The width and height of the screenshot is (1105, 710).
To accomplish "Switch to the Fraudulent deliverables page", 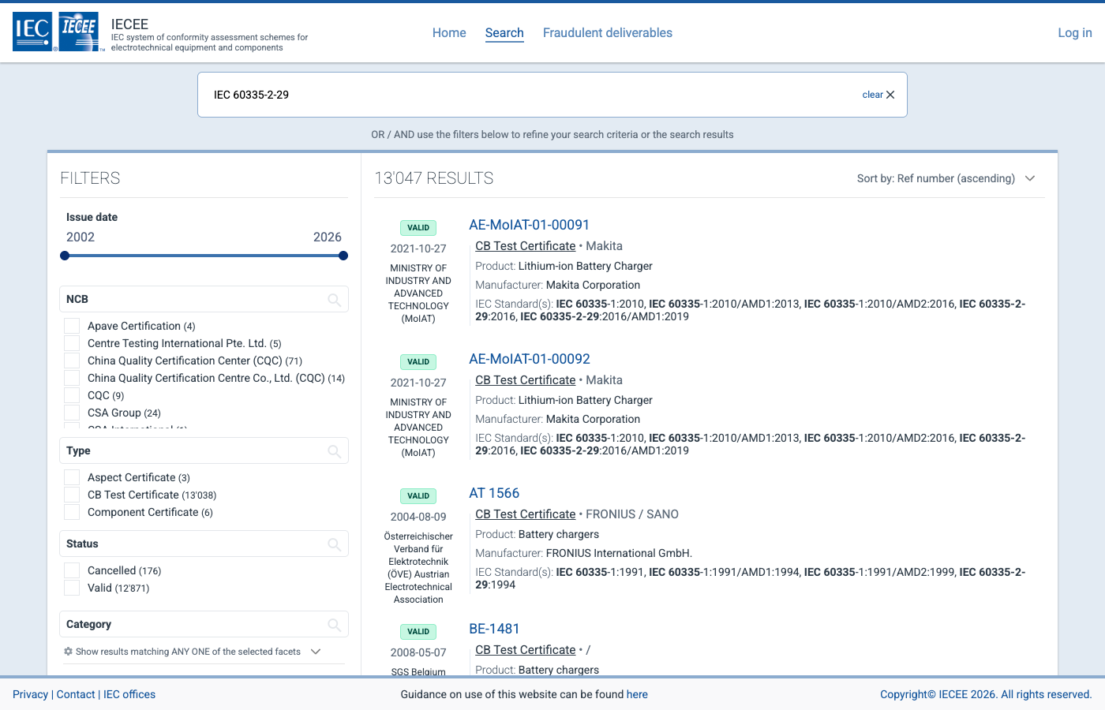I will (x=608, y=32).
